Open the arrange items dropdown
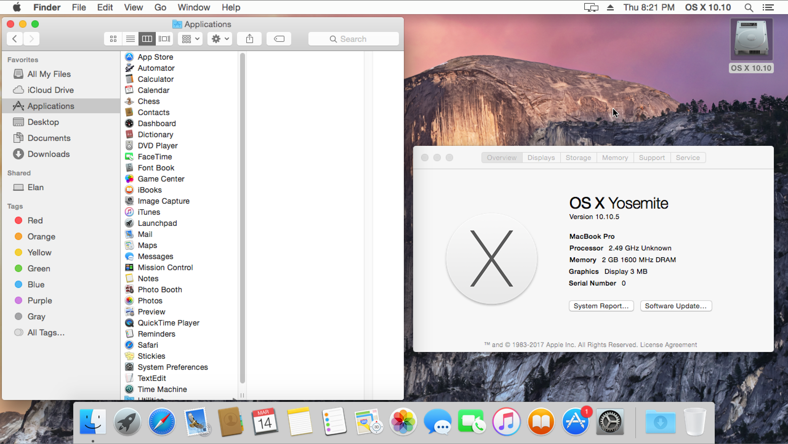Viewport: 788px width, 444px height. (x=190, y=38)
